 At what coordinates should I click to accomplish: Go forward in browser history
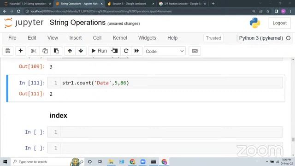[x=12, y=11]
